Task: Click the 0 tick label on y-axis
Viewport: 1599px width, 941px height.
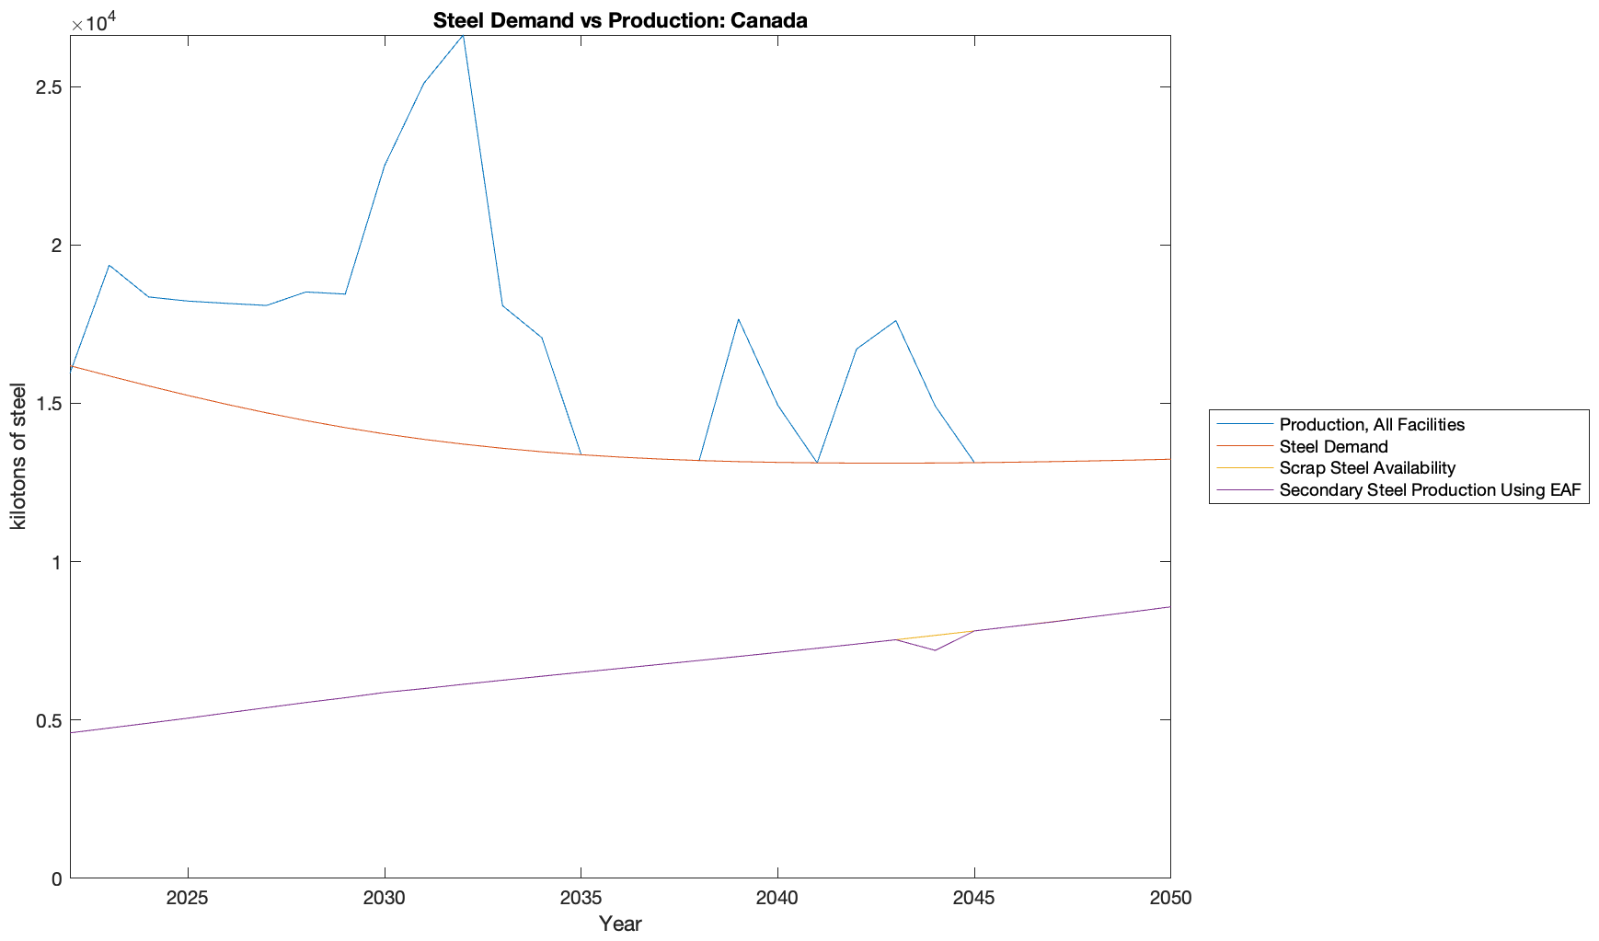Action: pyautogui.click(x=56, y=878)
